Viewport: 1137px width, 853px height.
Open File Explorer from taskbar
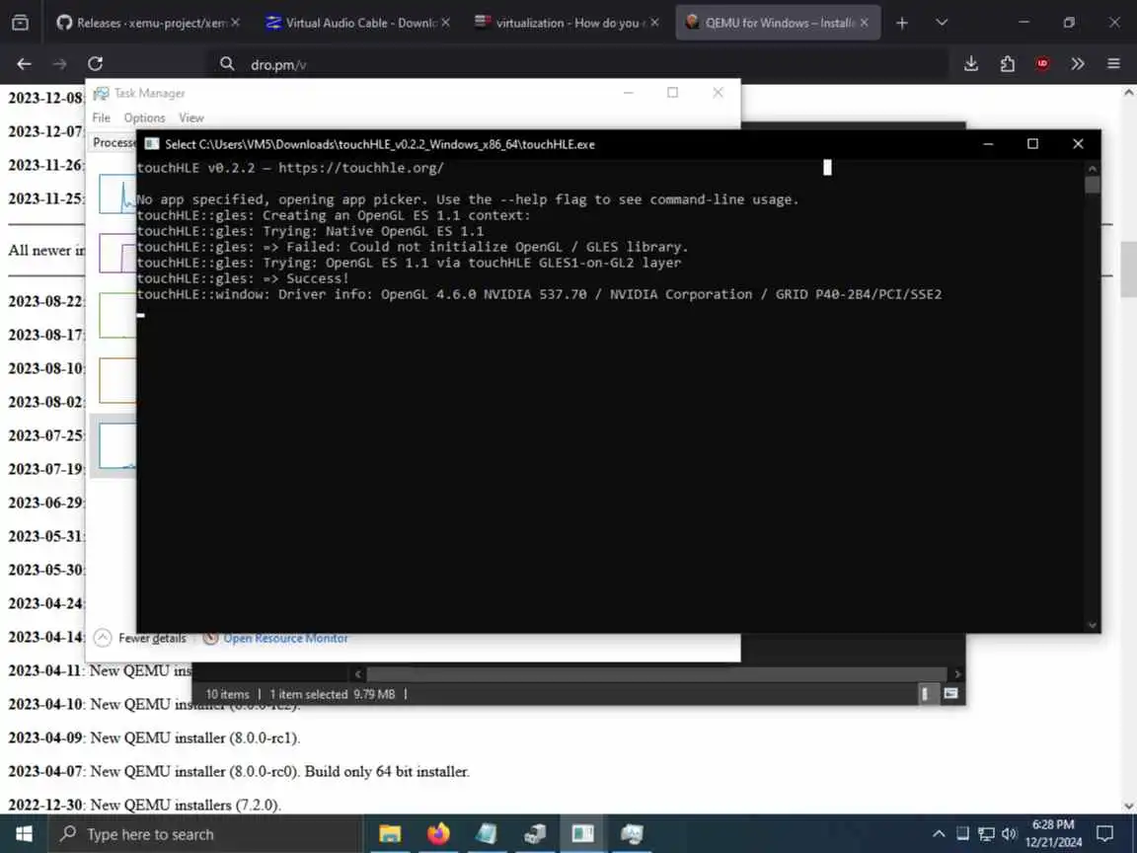pyautogui.click(x=390, y=834)
